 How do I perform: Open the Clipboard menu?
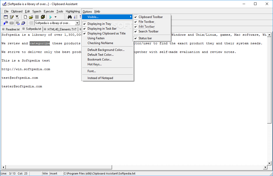coord(17,11)
